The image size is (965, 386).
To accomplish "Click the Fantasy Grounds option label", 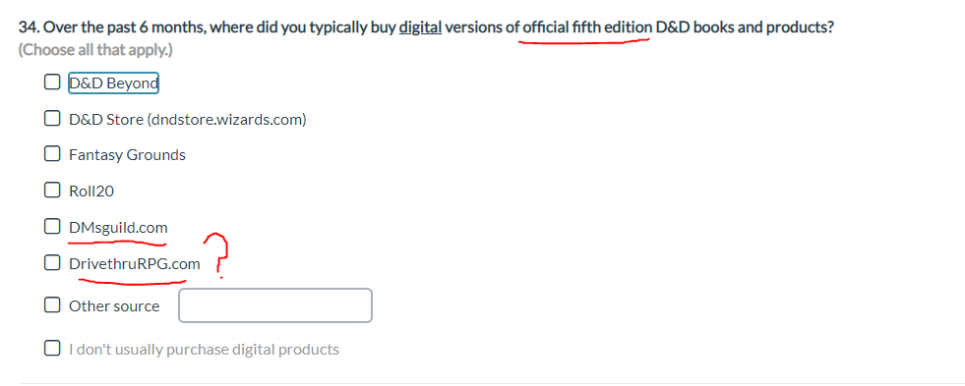I will pos(127,155).
